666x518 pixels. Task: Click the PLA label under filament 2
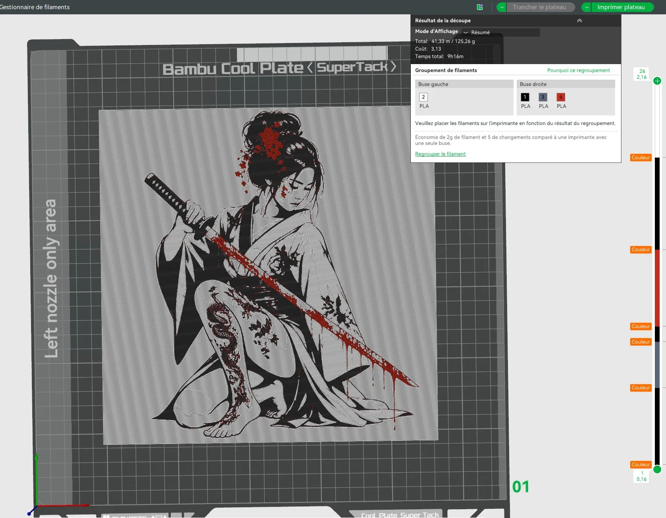[424, 106]
